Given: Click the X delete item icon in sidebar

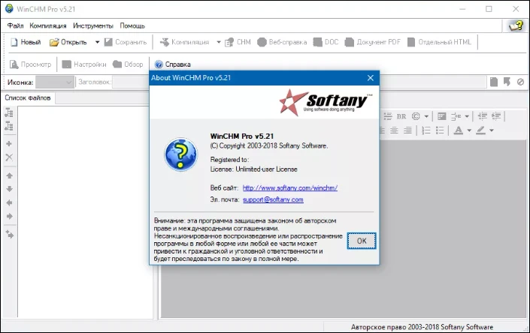Looking at the screenshot, I should tap(9, 157).
